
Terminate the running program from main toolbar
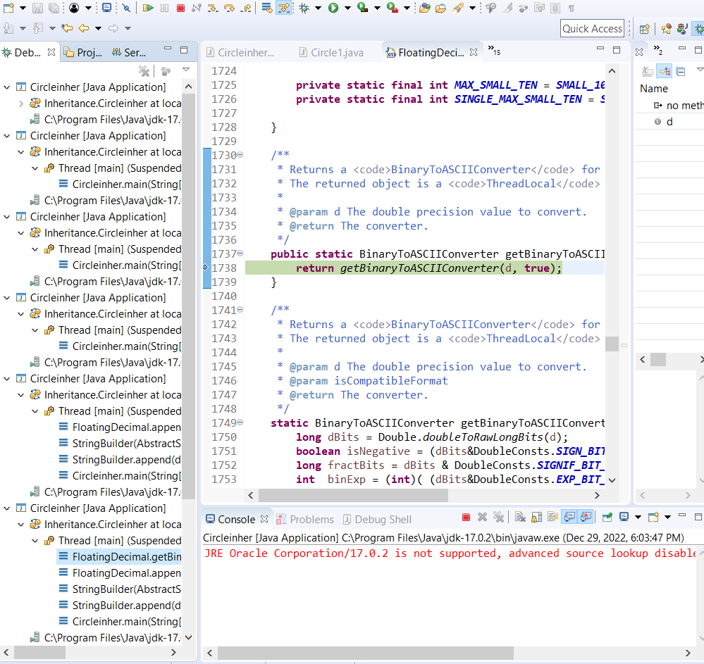[x=180, y=8]
